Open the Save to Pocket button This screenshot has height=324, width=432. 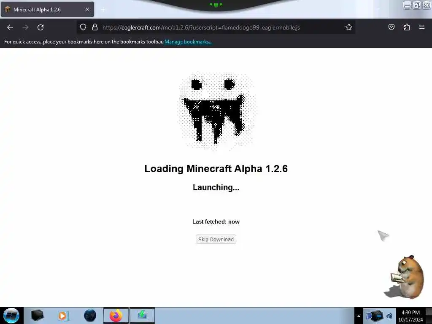[x=391, y=27]
